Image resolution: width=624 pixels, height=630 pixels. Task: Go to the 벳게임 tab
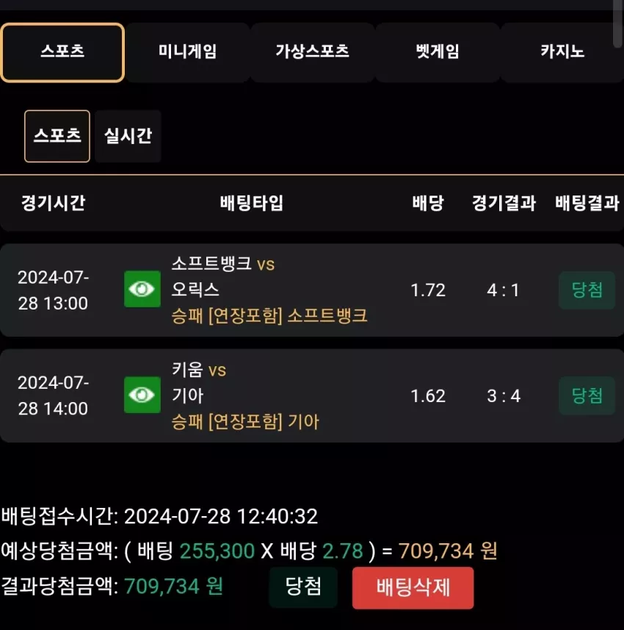click(438, 53)
